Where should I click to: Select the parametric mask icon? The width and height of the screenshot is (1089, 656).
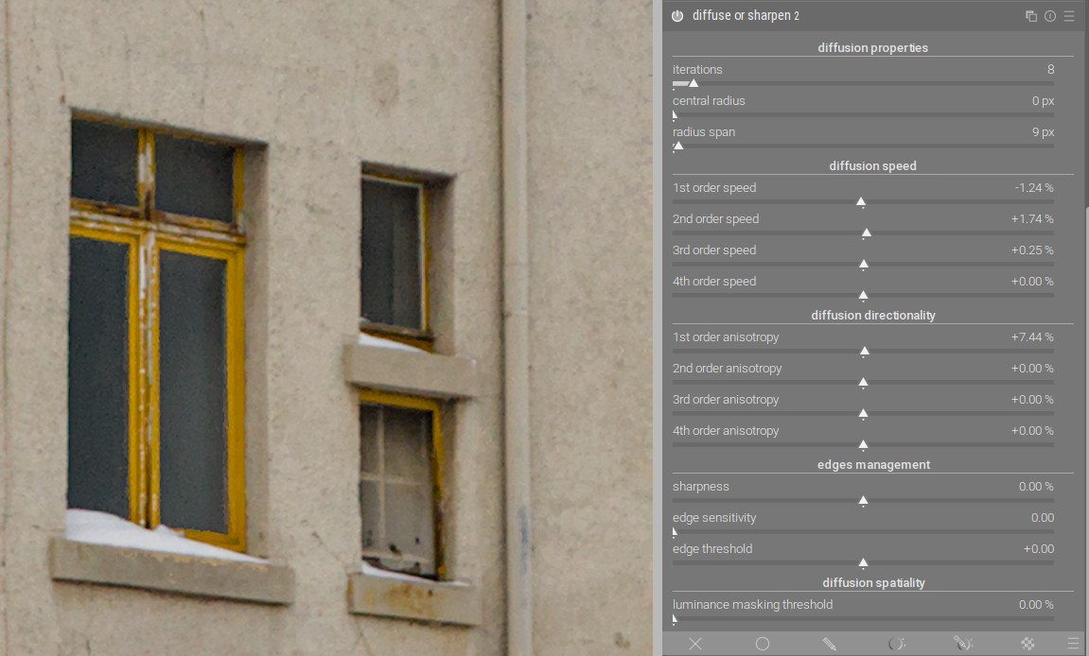pyautogui.click(x=896, y=644)
